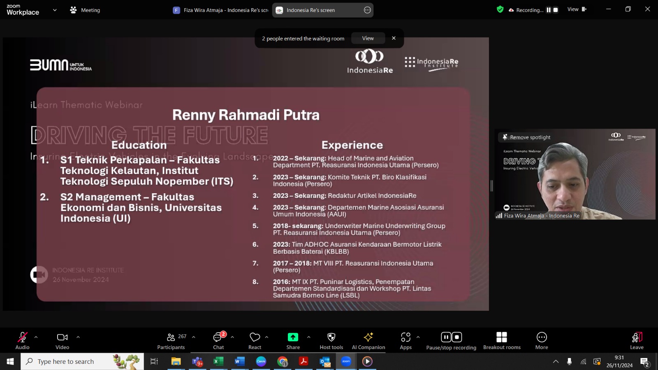Image resolution: width=658 pixels, height=370 pixels.
Task: Open Windows notification center
Action: point(644,362)
